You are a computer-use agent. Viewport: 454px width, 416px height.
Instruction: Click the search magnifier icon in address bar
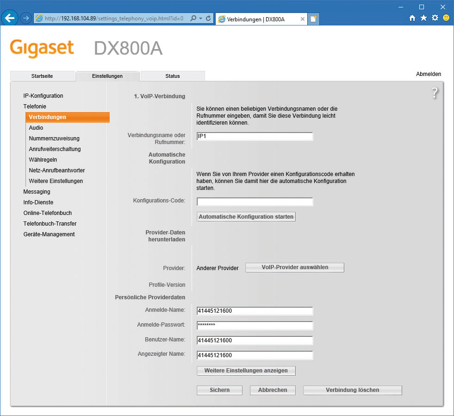click(x=193, y=18)
